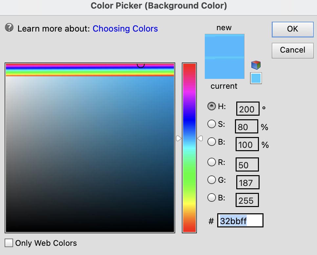Click the Saturation percent input field
The width and height of the screenshot is (317, 255).
click(x=246, y=127)
